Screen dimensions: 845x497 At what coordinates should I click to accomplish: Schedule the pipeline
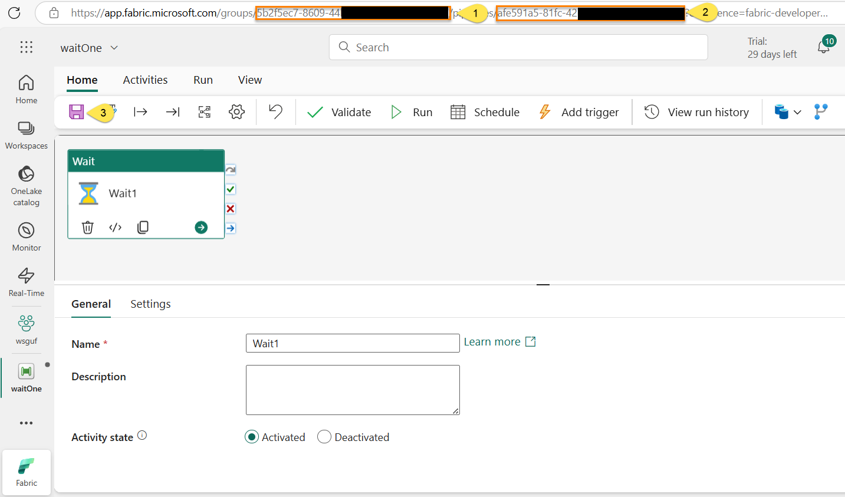coord(485,112)
